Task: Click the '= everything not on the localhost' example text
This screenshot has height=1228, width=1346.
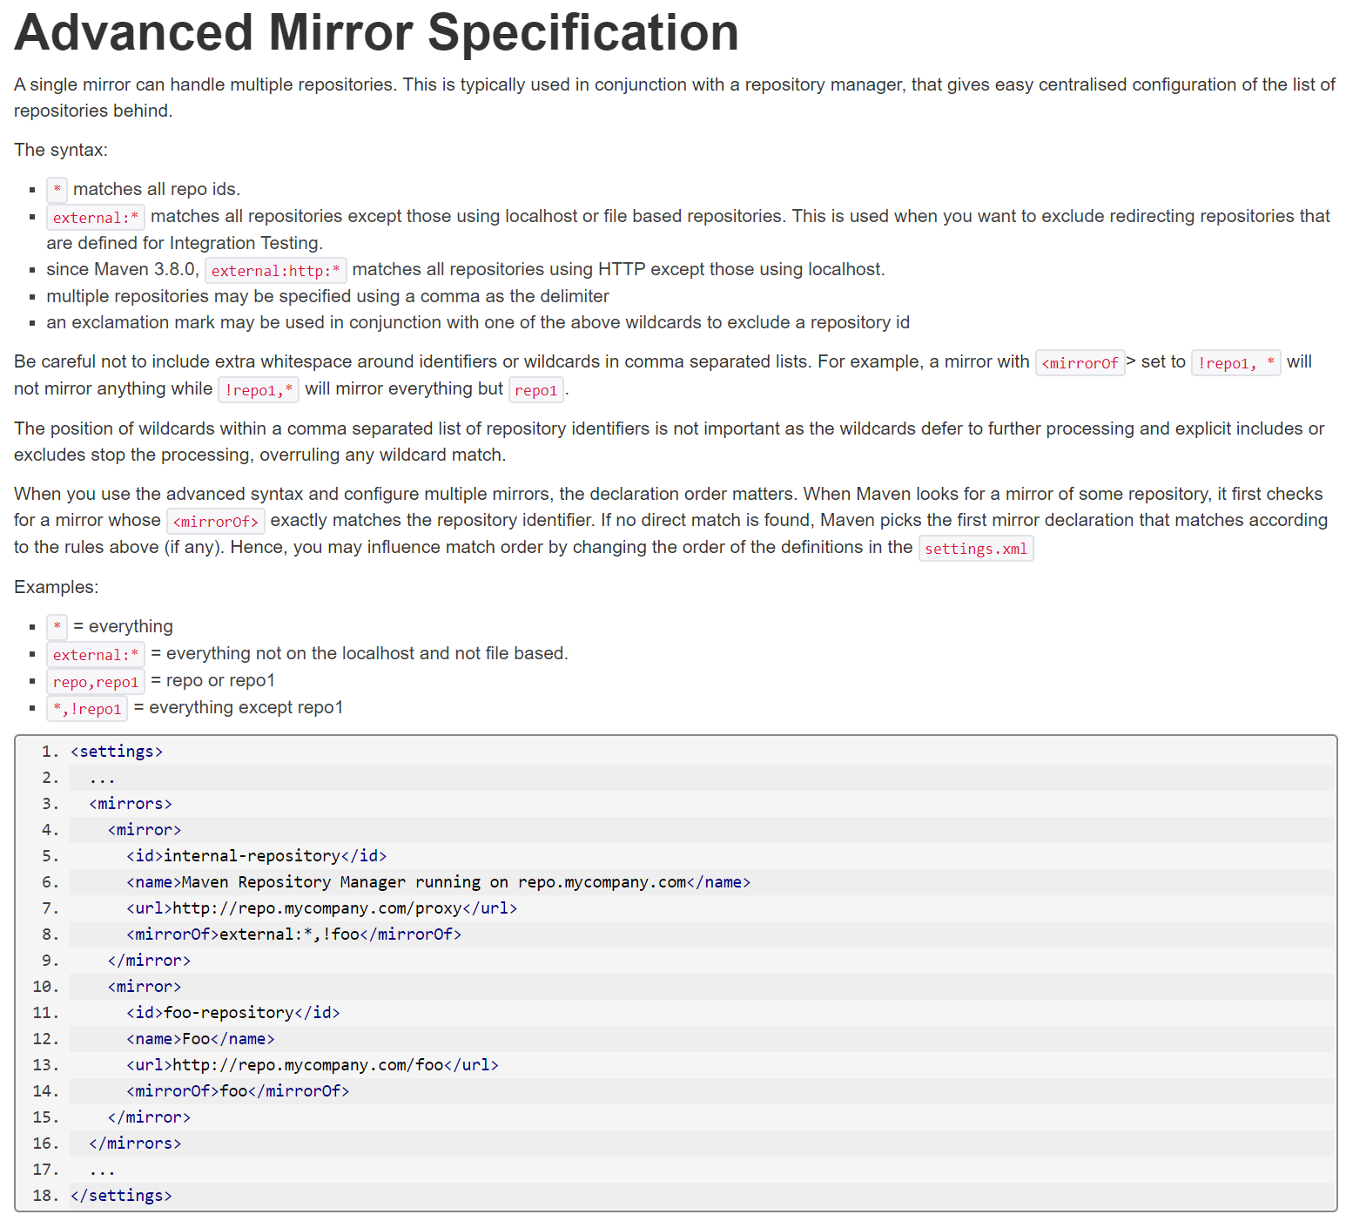Action: coord(360,653)
